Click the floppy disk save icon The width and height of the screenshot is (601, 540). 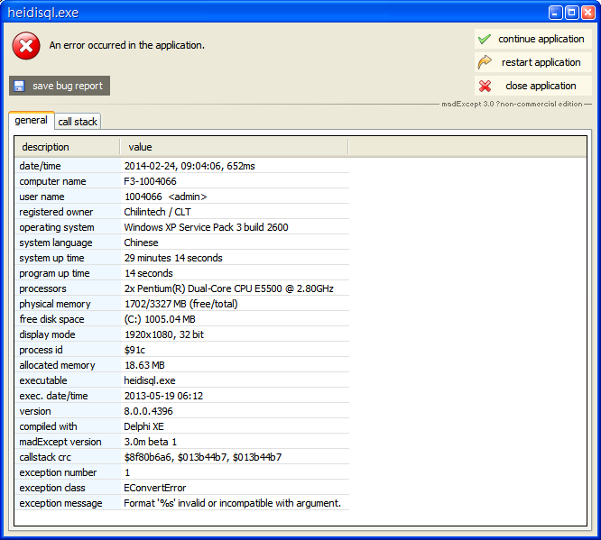coord(19,86)
